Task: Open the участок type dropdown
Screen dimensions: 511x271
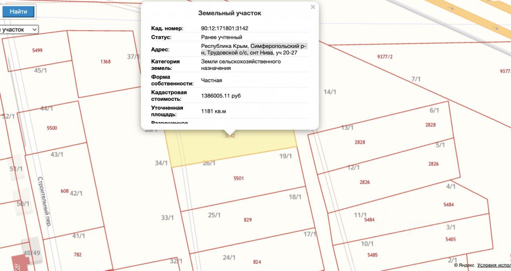Action: click(19, 29)
